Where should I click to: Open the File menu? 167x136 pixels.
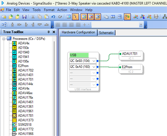click(x=9, y=10)
